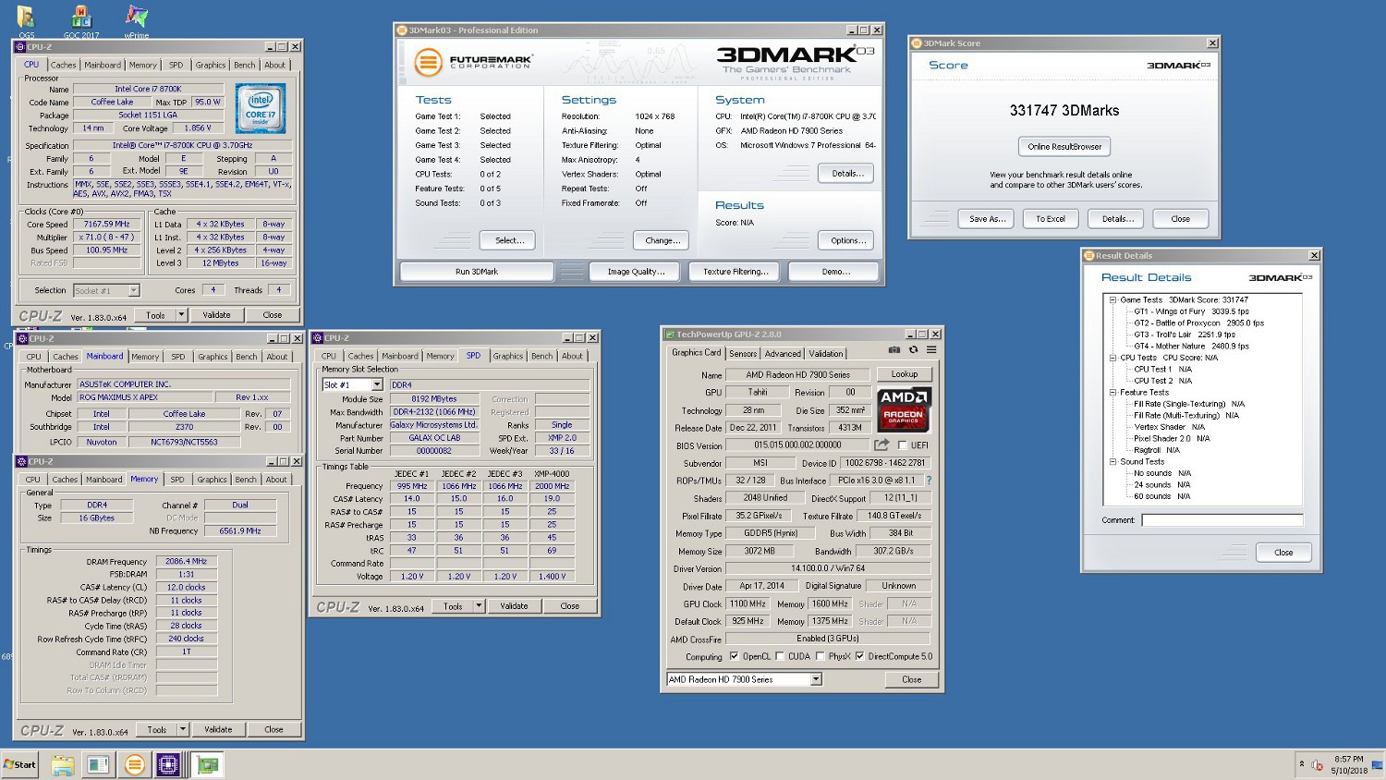Click the GPU-Z window title icon

[x=670, y=335]
